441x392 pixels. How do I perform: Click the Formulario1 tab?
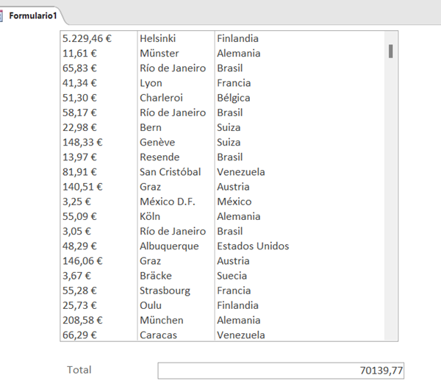tap(32, 15)
